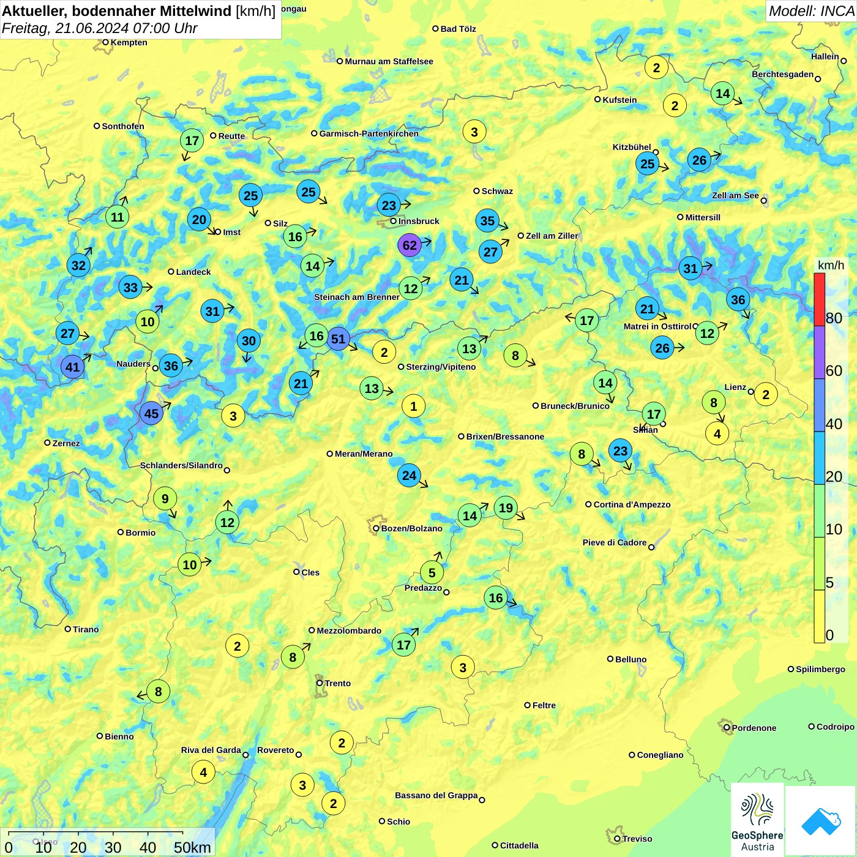Viewport: 857px width, 857px height.
Task: Select the 3 marker north of Schwaz
Action: pos(474,132)
